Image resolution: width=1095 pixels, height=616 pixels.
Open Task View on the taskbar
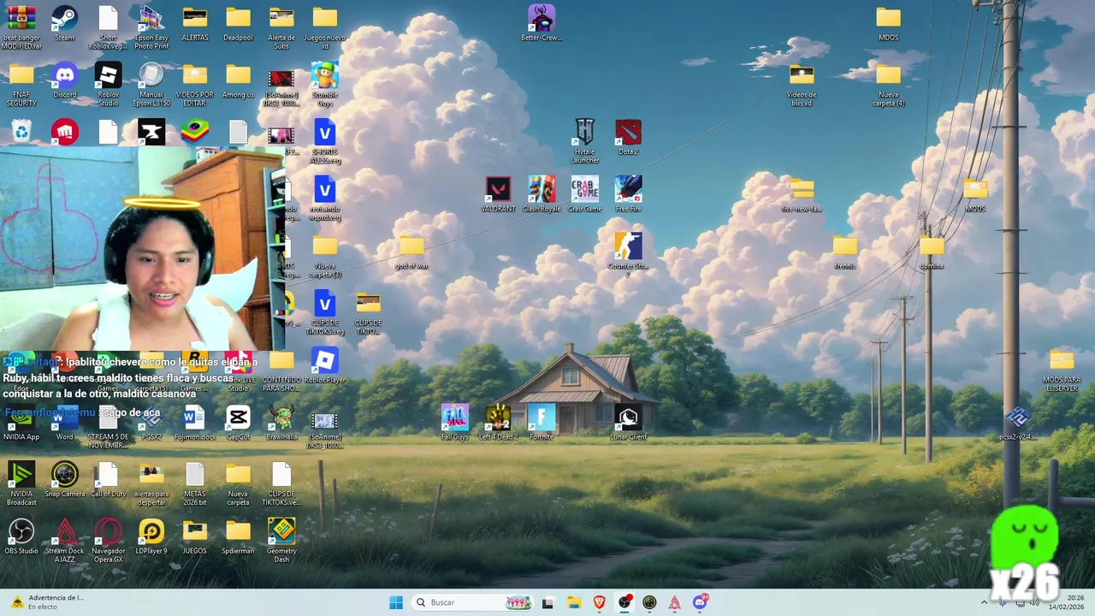(547, 602)
